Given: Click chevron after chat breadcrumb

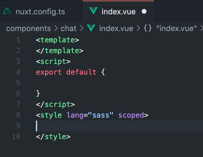Looking at the screenshot, I should [x=81, y=28].
